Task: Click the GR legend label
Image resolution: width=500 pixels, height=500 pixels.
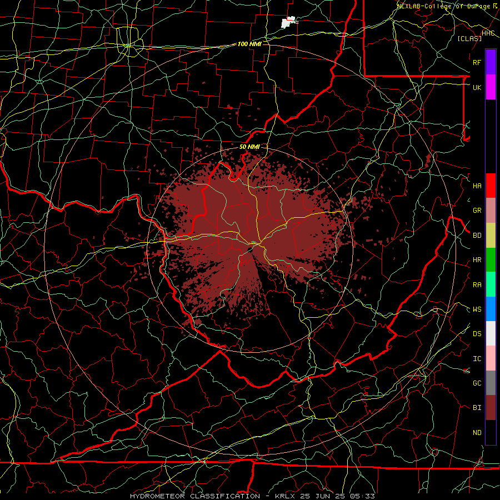Action: tap(477, 211)
